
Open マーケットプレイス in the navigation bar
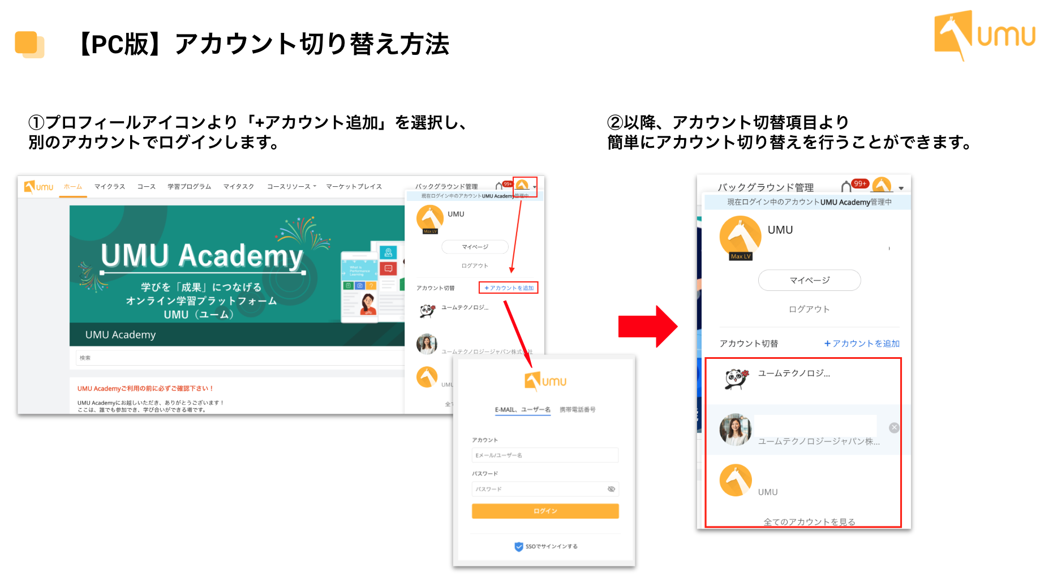[354, 186]
